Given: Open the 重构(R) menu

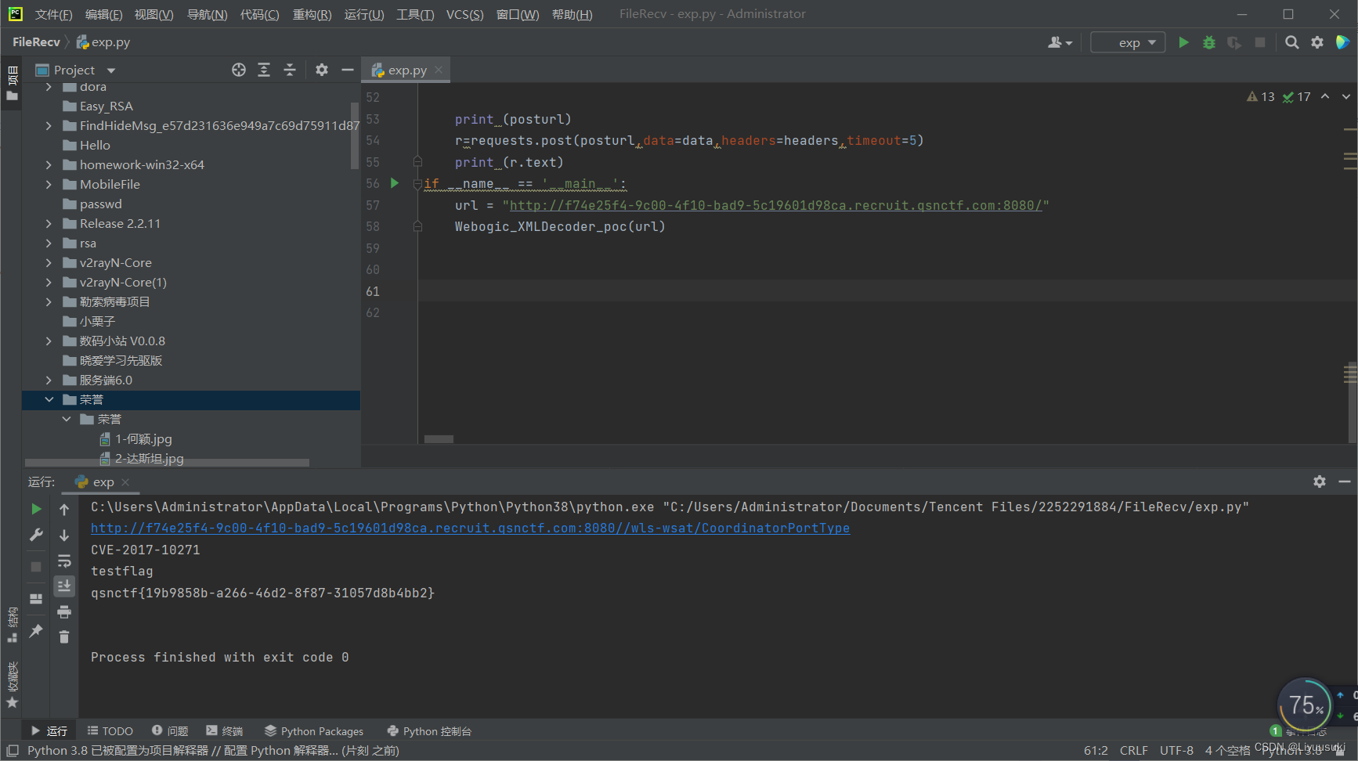Looking at the screenshot, I should pyautogui.click(x=312, y=14).
